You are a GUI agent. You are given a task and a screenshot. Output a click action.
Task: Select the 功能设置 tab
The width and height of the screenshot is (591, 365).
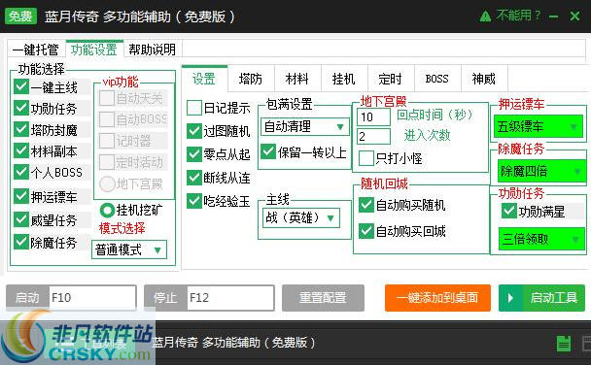[x=94, y=50]
